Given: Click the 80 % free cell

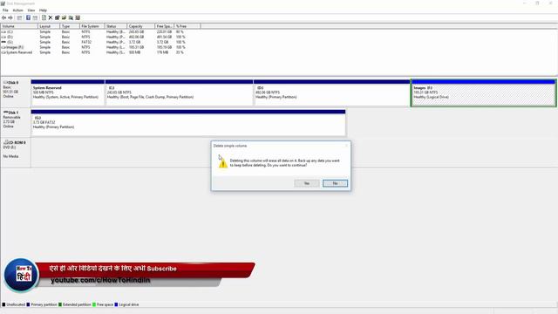Looking at the screenshot, I should [x=180, y=31].
